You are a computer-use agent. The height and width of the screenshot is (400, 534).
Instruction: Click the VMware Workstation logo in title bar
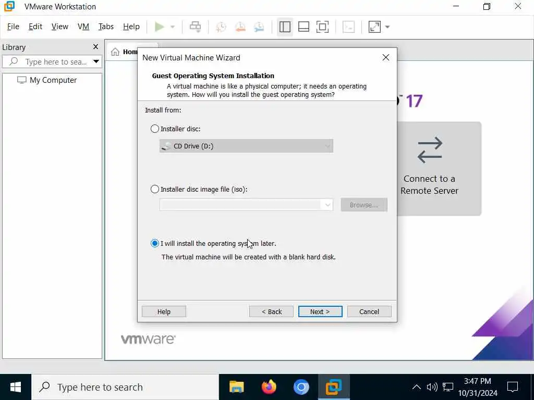[9, 6]
